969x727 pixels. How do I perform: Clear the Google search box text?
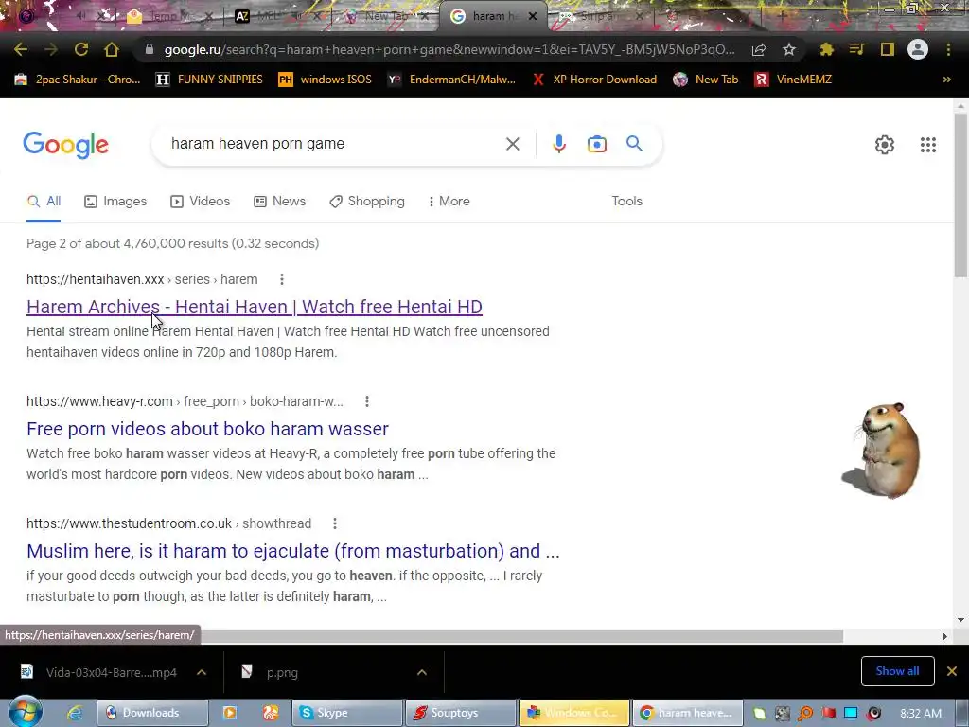512,144
